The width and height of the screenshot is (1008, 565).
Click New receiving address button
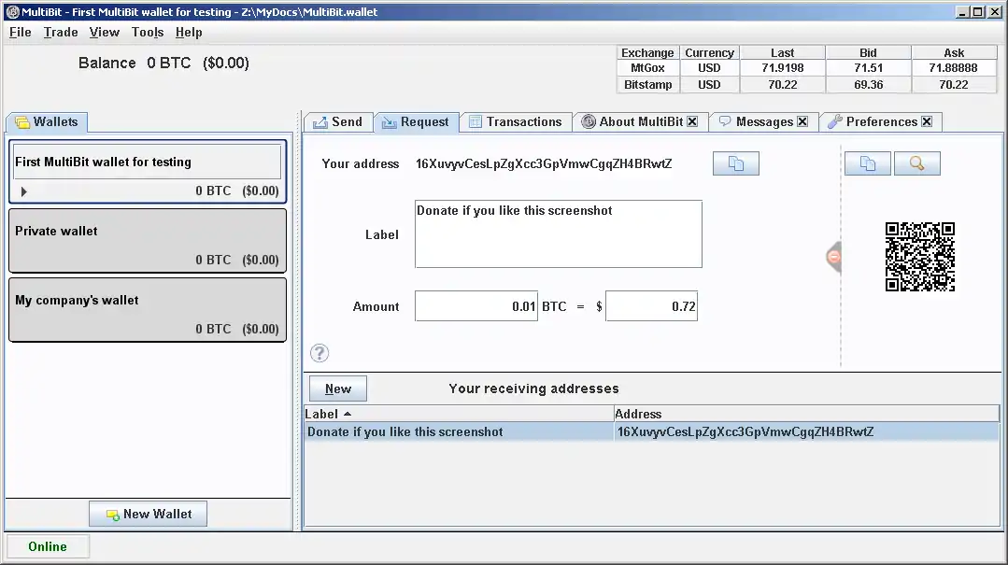click(x=337, y=389)
